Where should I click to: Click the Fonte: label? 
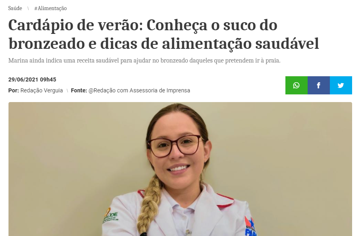(x=79, y=90)
